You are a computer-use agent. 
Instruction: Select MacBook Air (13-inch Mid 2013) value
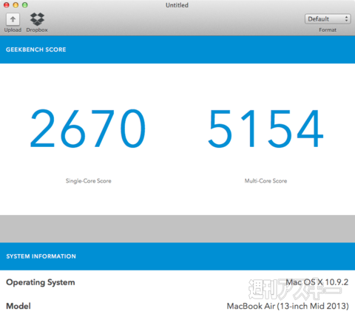288,306
